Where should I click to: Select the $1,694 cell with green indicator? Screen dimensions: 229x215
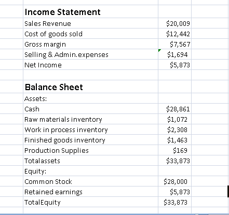(174, 54)
